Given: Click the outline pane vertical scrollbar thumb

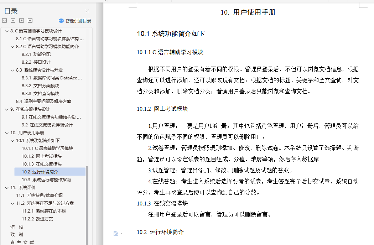Looking at the screenshot, I should click(87, 205).
